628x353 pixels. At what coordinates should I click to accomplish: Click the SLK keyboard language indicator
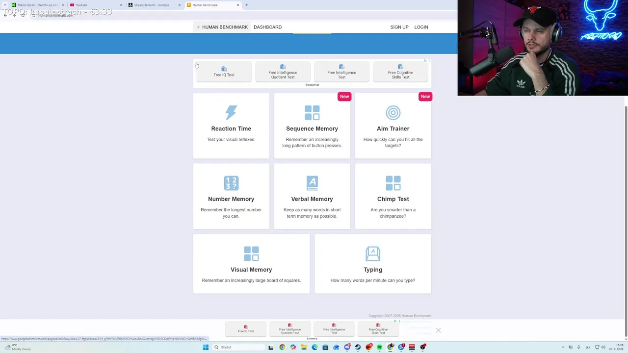[588, 347]
